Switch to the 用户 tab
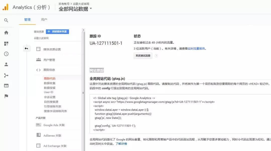This screenshot has width=271, height=151. click(x=44, y=20)
